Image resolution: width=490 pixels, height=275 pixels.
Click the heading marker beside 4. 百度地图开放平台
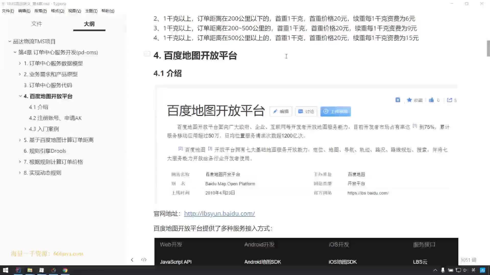tap(147, 53)
